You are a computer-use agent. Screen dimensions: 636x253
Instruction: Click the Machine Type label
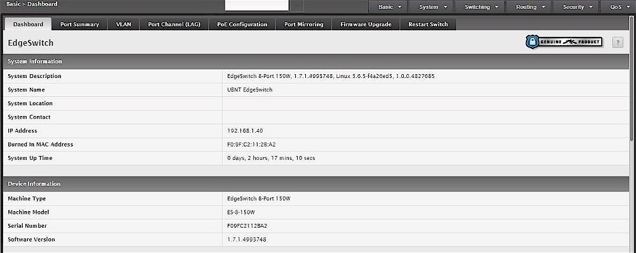[27, 199]
